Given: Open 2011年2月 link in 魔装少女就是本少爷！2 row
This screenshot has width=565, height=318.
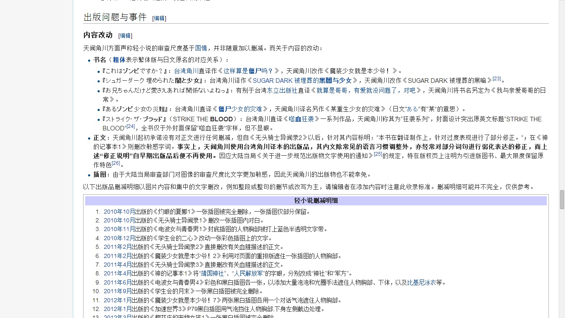Looking at the screenshot, I should pyautogui.click(x=118, y=256).
